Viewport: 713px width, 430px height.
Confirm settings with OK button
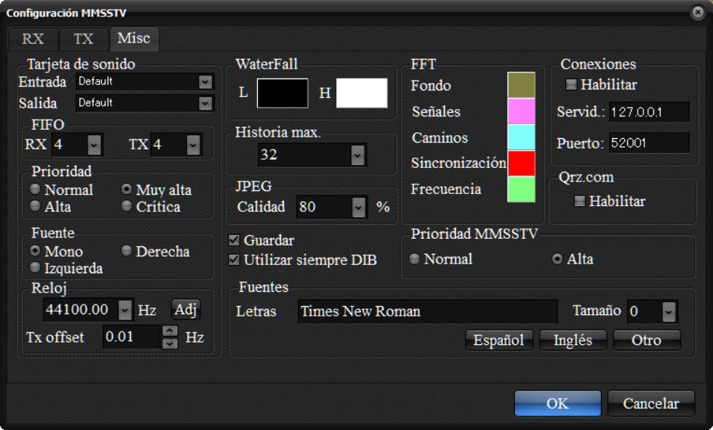(x=557, y=404)
